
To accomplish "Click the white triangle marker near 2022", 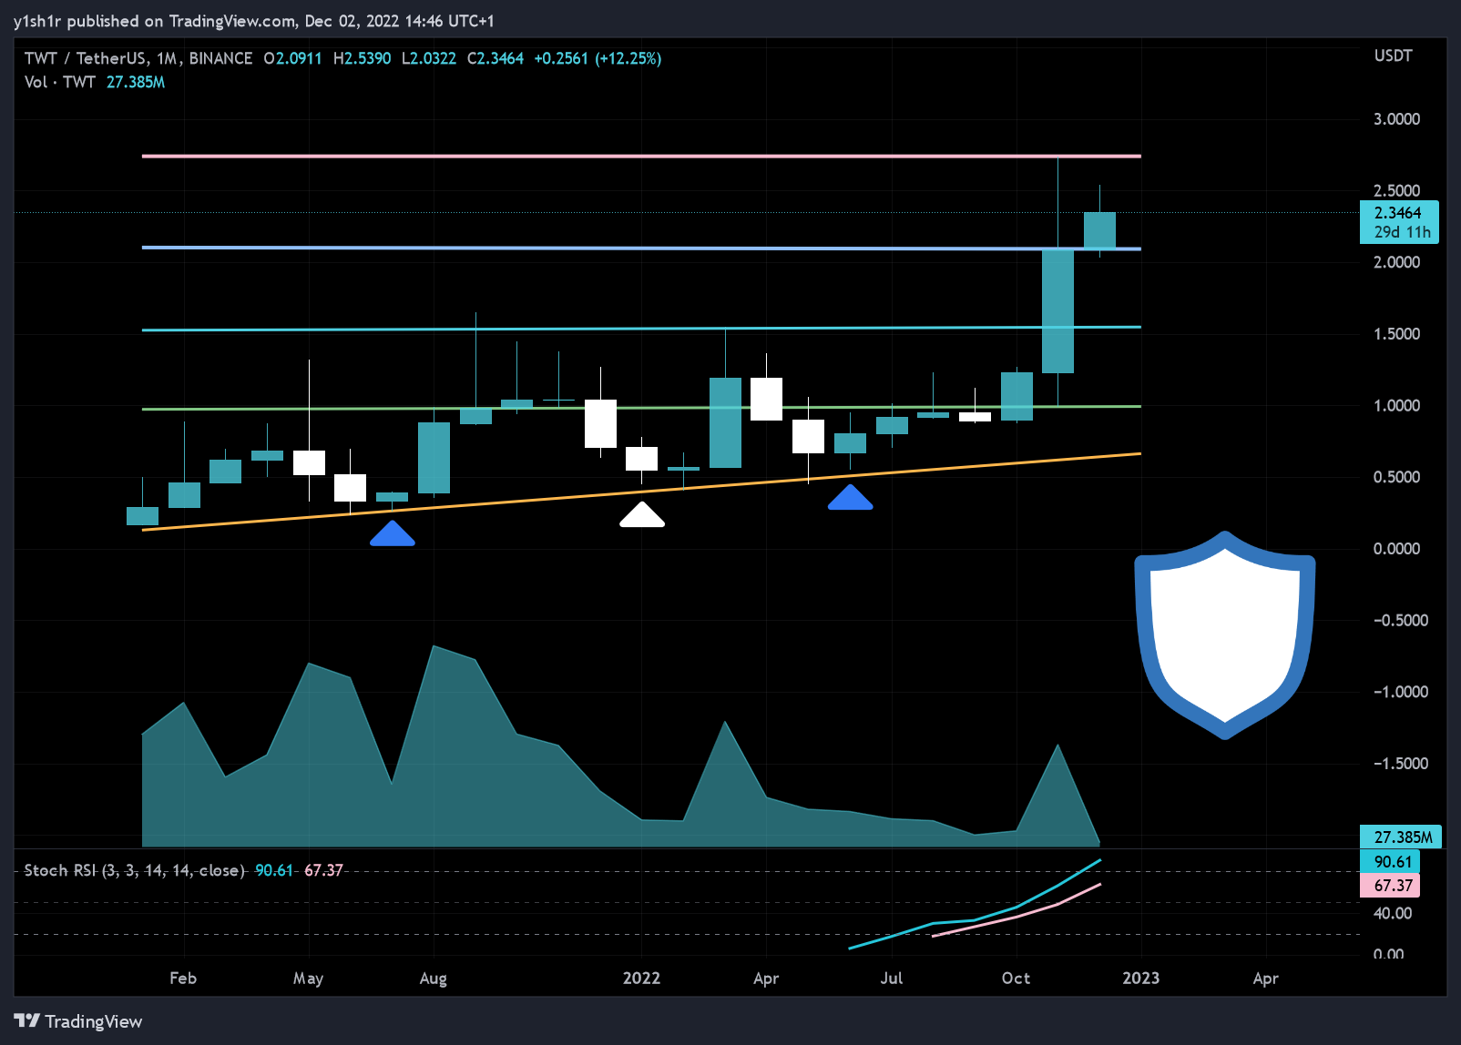I will 642,514.
